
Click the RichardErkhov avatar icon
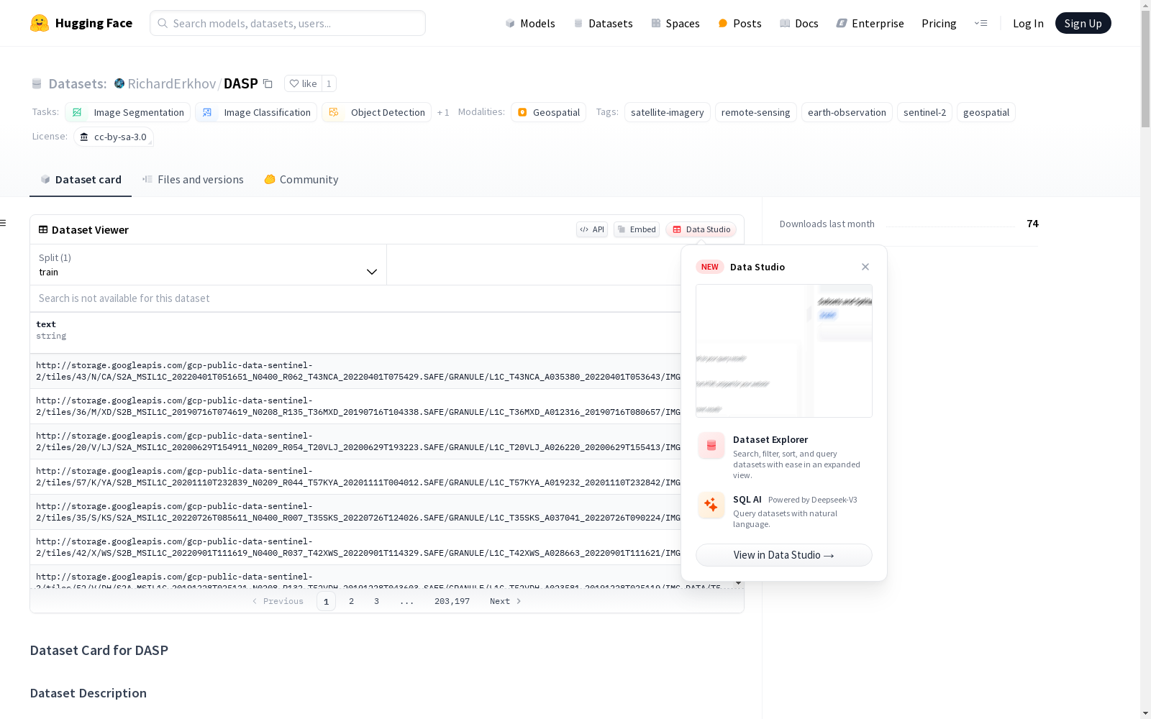click(x=119, y=83)
